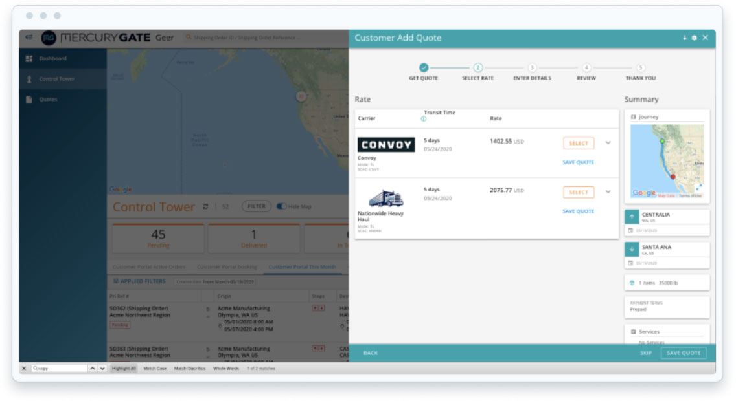
Task: Open the Customer Portal Booking tab
Action: coord(227,266)
